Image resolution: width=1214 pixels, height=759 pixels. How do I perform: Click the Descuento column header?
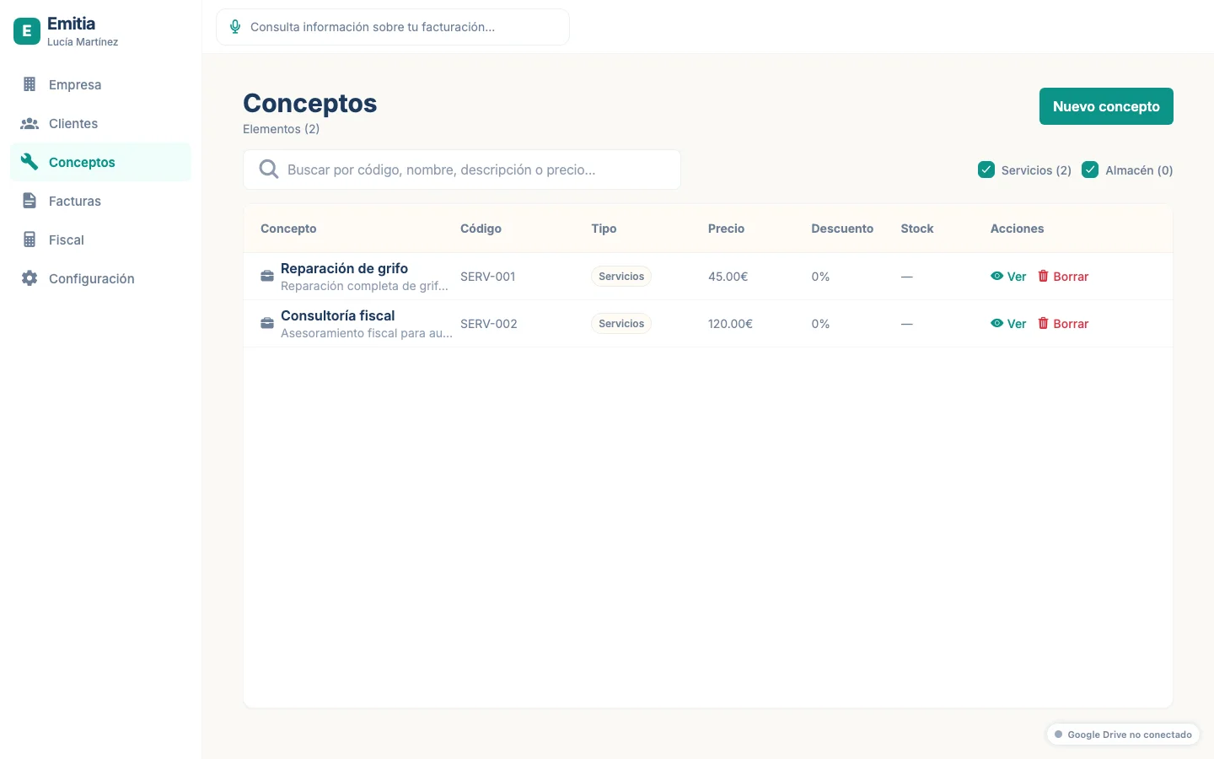[x=842, y=229]
